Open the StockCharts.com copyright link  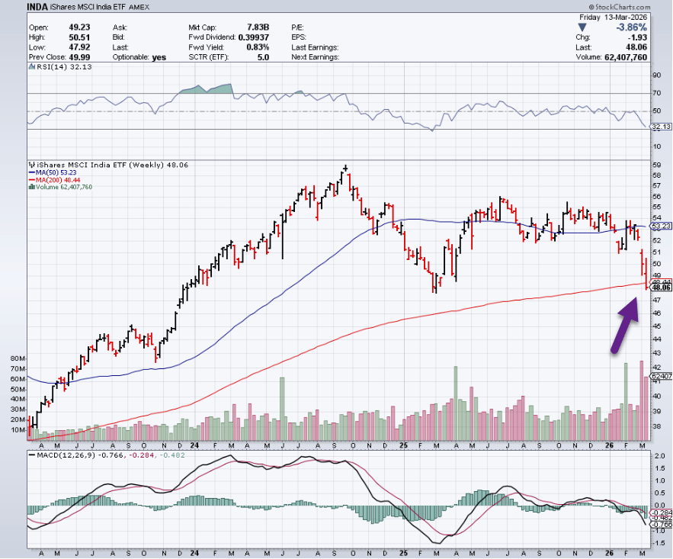(620, 7)
